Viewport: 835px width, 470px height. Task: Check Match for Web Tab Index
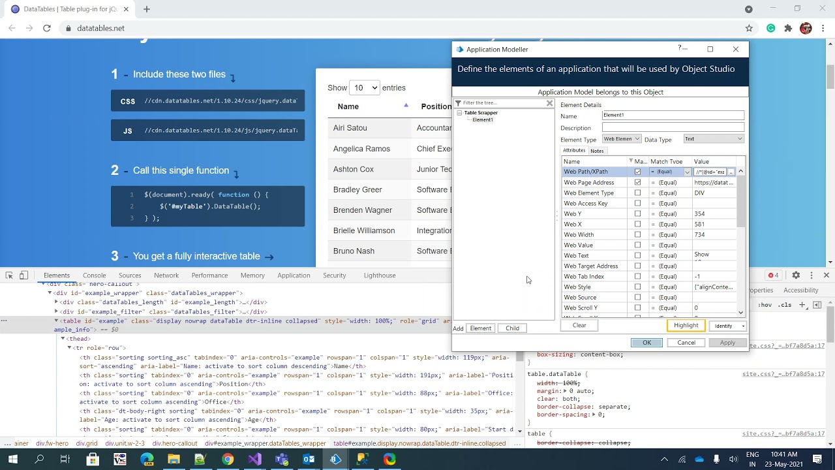coord(637,276)
